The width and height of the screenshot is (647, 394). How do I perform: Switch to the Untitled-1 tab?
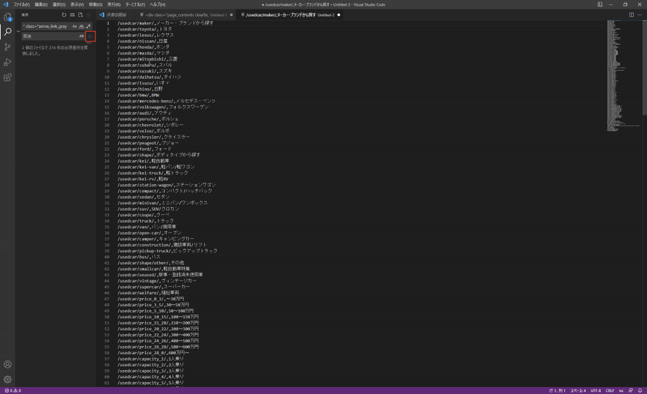(x=186, y=15)
